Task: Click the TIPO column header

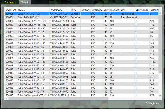Action: coord(75,10)
